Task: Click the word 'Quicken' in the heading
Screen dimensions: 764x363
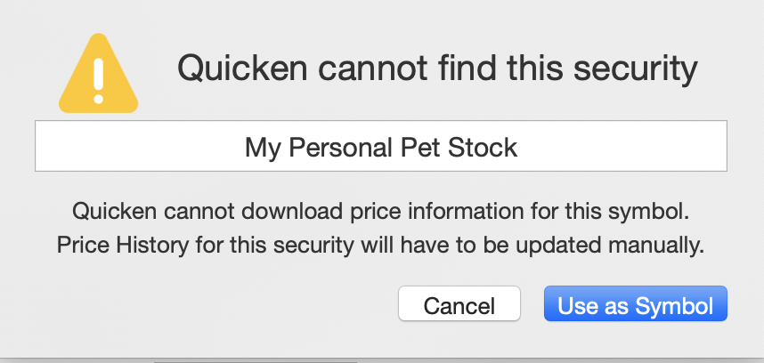Action: [x=242, y=67]
